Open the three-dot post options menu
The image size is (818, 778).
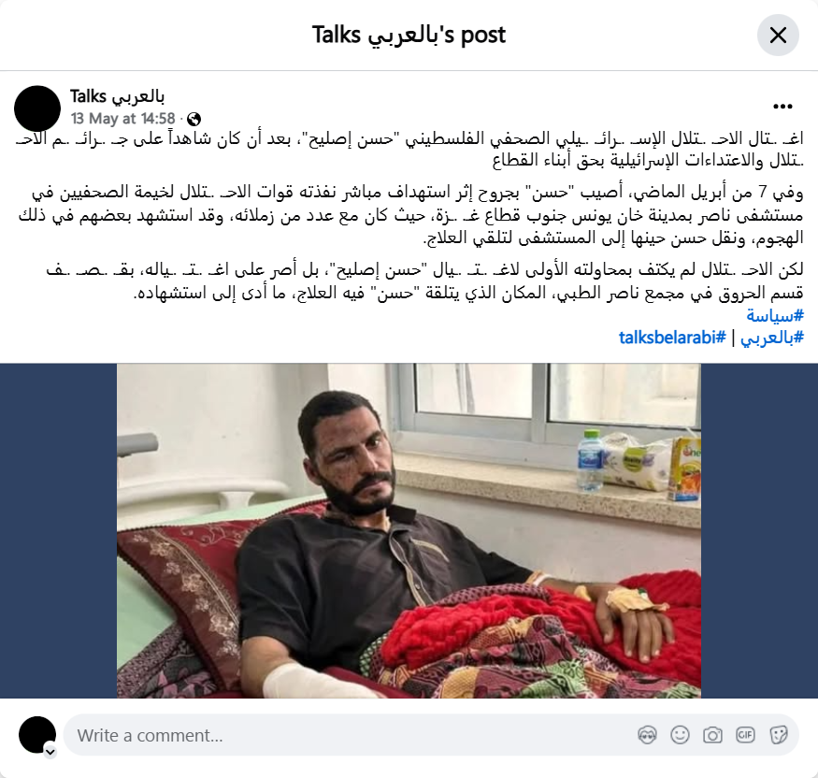[782, 107]
